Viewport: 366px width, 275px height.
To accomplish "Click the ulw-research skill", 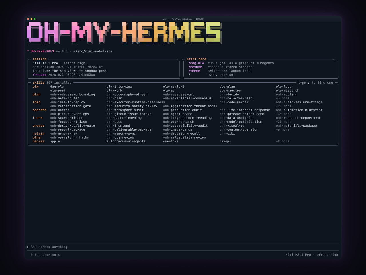I will [287, 91].
